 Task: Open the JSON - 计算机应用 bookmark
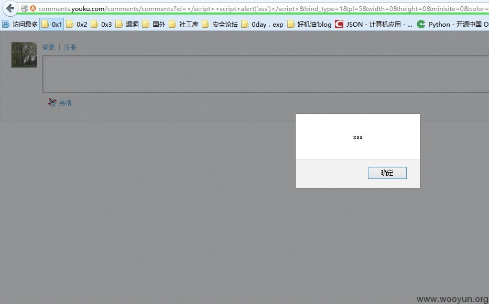tap(374, 24)
